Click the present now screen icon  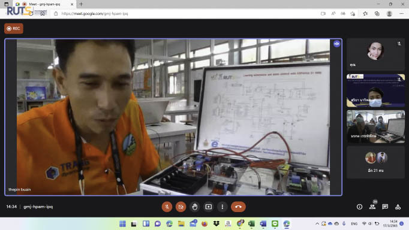(209, 207)
